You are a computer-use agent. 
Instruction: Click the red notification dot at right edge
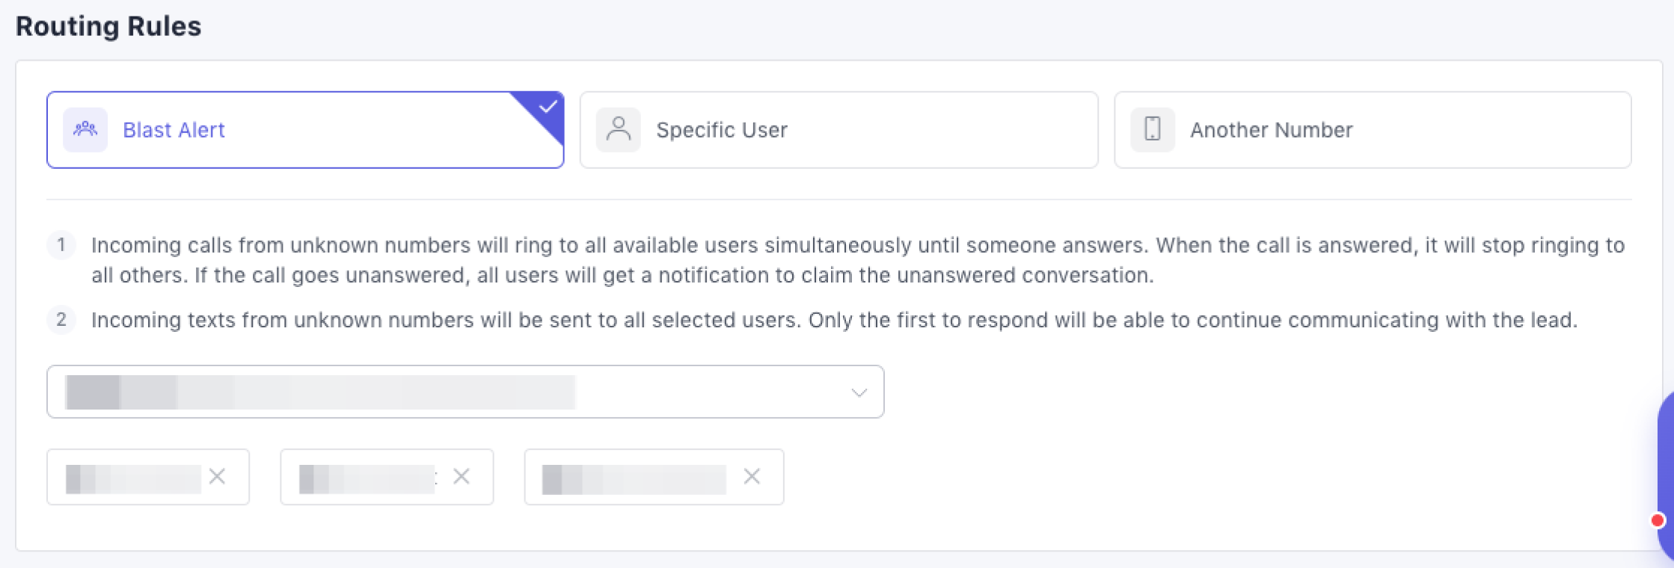click(1658, 520)
